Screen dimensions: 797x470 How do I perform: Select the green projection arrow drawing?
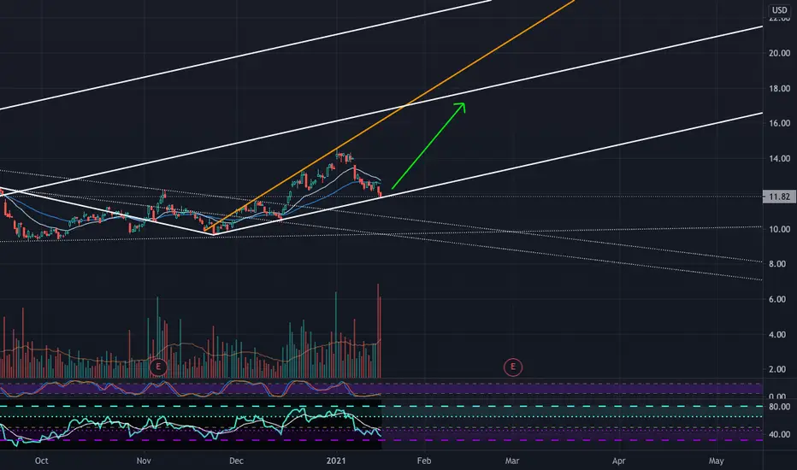tap(428, 146)
